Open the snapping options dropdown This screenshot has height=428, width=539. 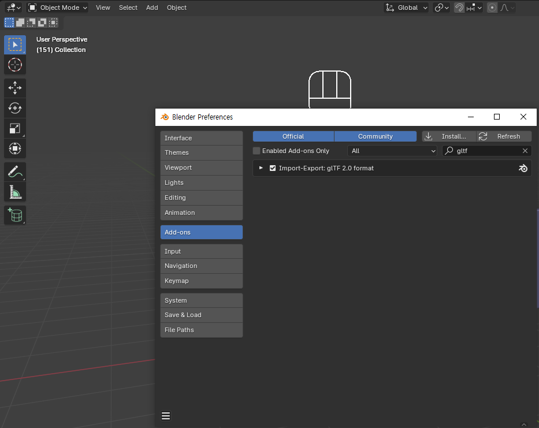(474, 8)
